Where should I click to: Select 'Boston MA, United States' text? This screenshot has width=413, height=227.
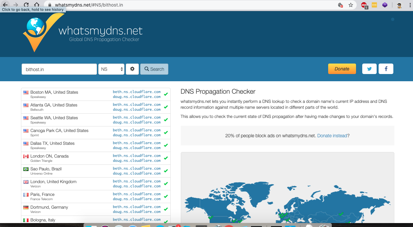(x=54, y=92)
